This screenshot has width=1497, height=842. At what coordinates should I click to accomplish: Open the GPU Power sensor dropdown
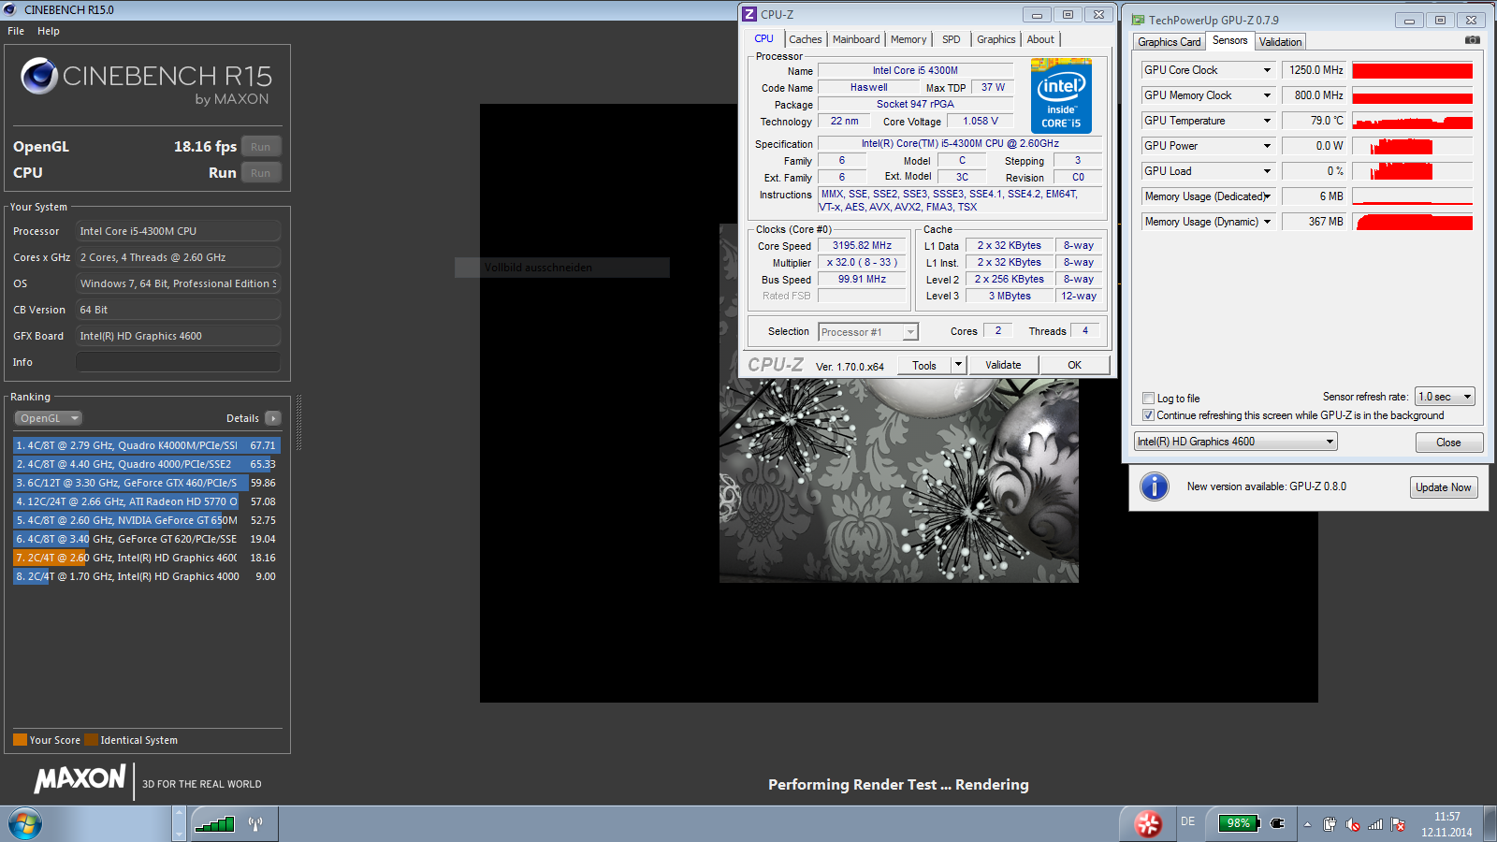[1268, 146]
